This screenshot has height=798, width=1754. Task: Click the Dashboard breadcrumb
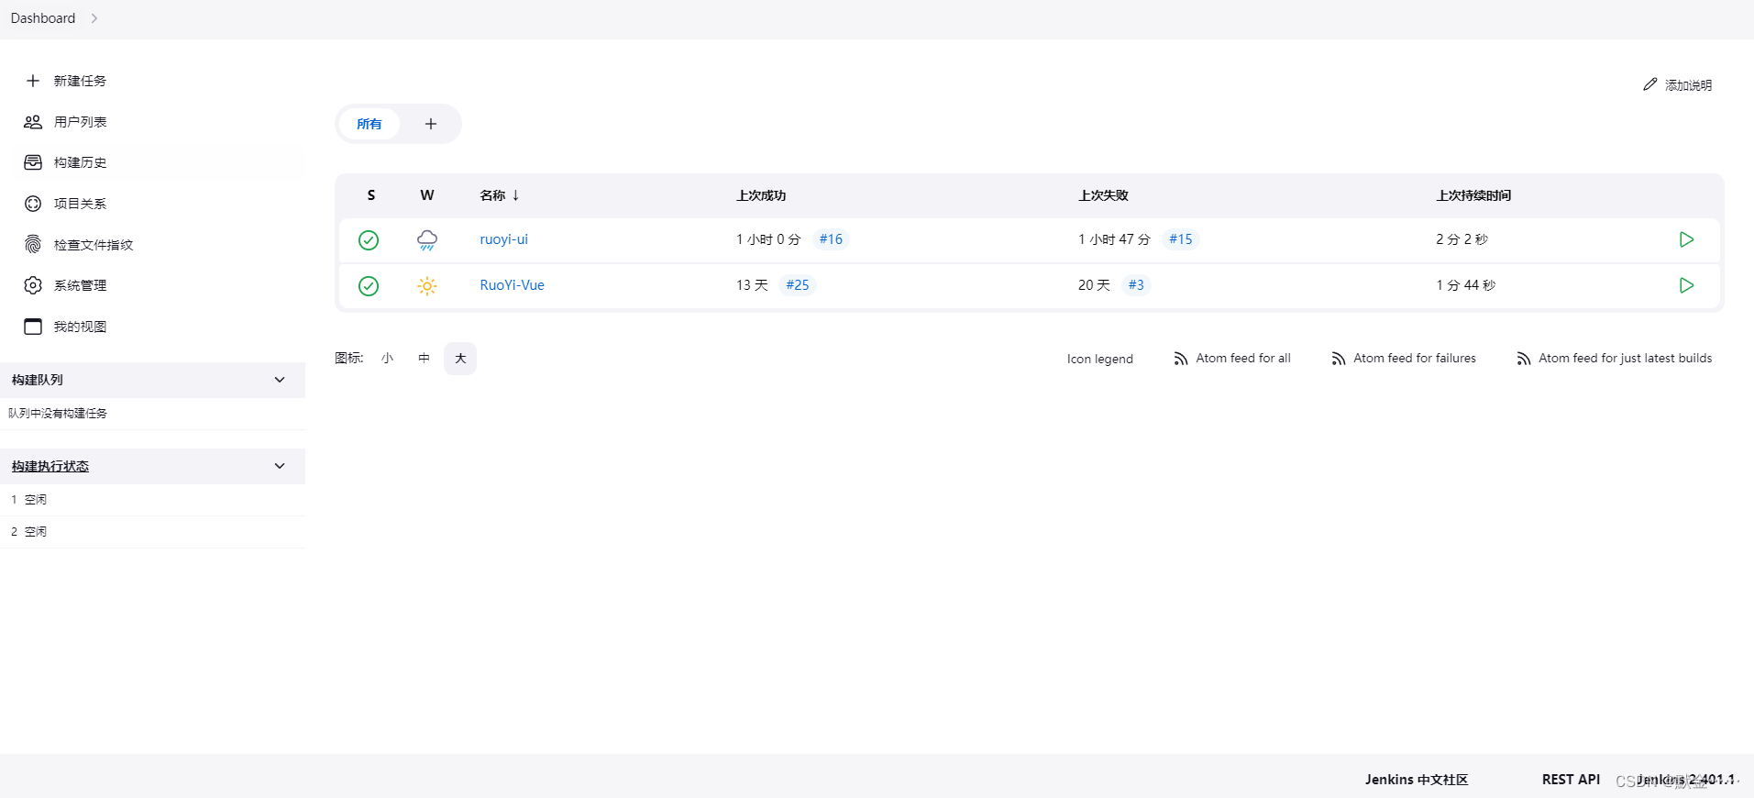pos(43,18)
